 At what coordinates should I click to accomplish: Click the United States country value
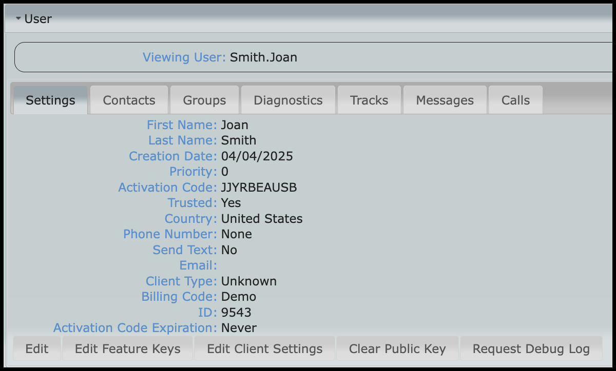(x=262, y=219)
